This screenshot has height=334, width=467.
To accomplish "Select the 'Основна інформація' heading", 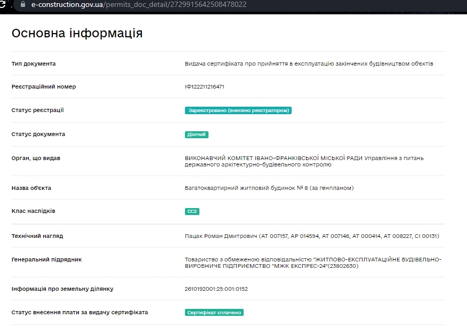I will click(77, 33).
